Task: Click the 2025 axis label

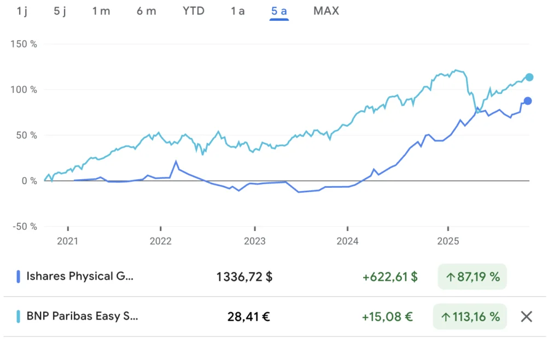Action: tap(448, 241)
